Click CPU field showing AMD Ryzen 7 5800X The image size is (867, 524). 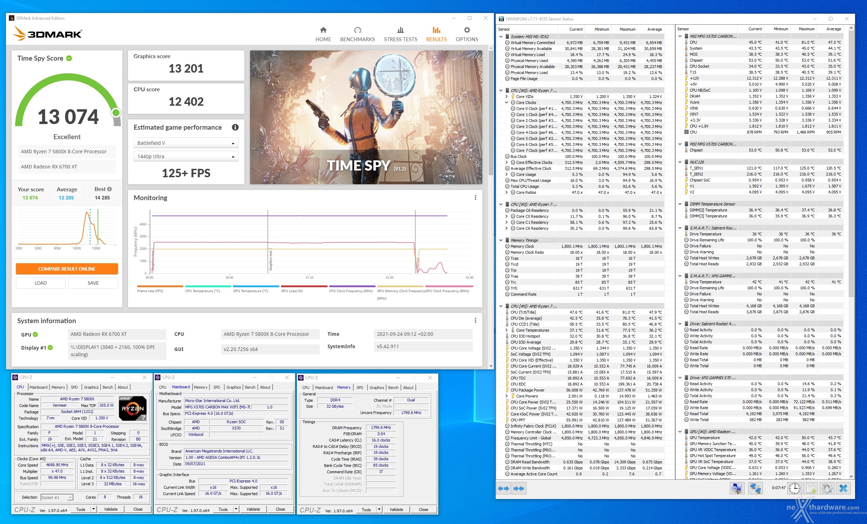tap(270, 334)
